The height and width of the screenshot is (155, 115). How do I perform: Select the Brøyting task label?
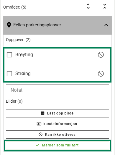[24, 55]
